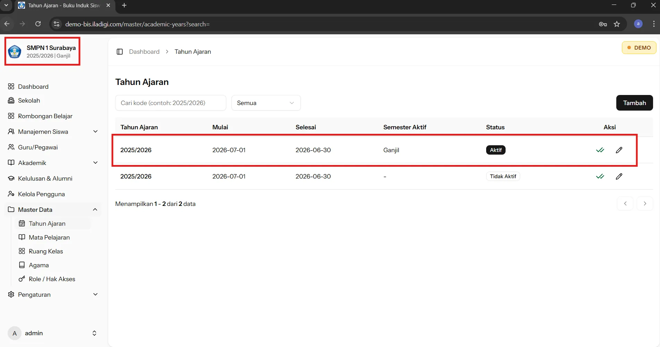Click the DEMO badge
Image resolution: width=660 pixels, height=347 pixels.
639,48
